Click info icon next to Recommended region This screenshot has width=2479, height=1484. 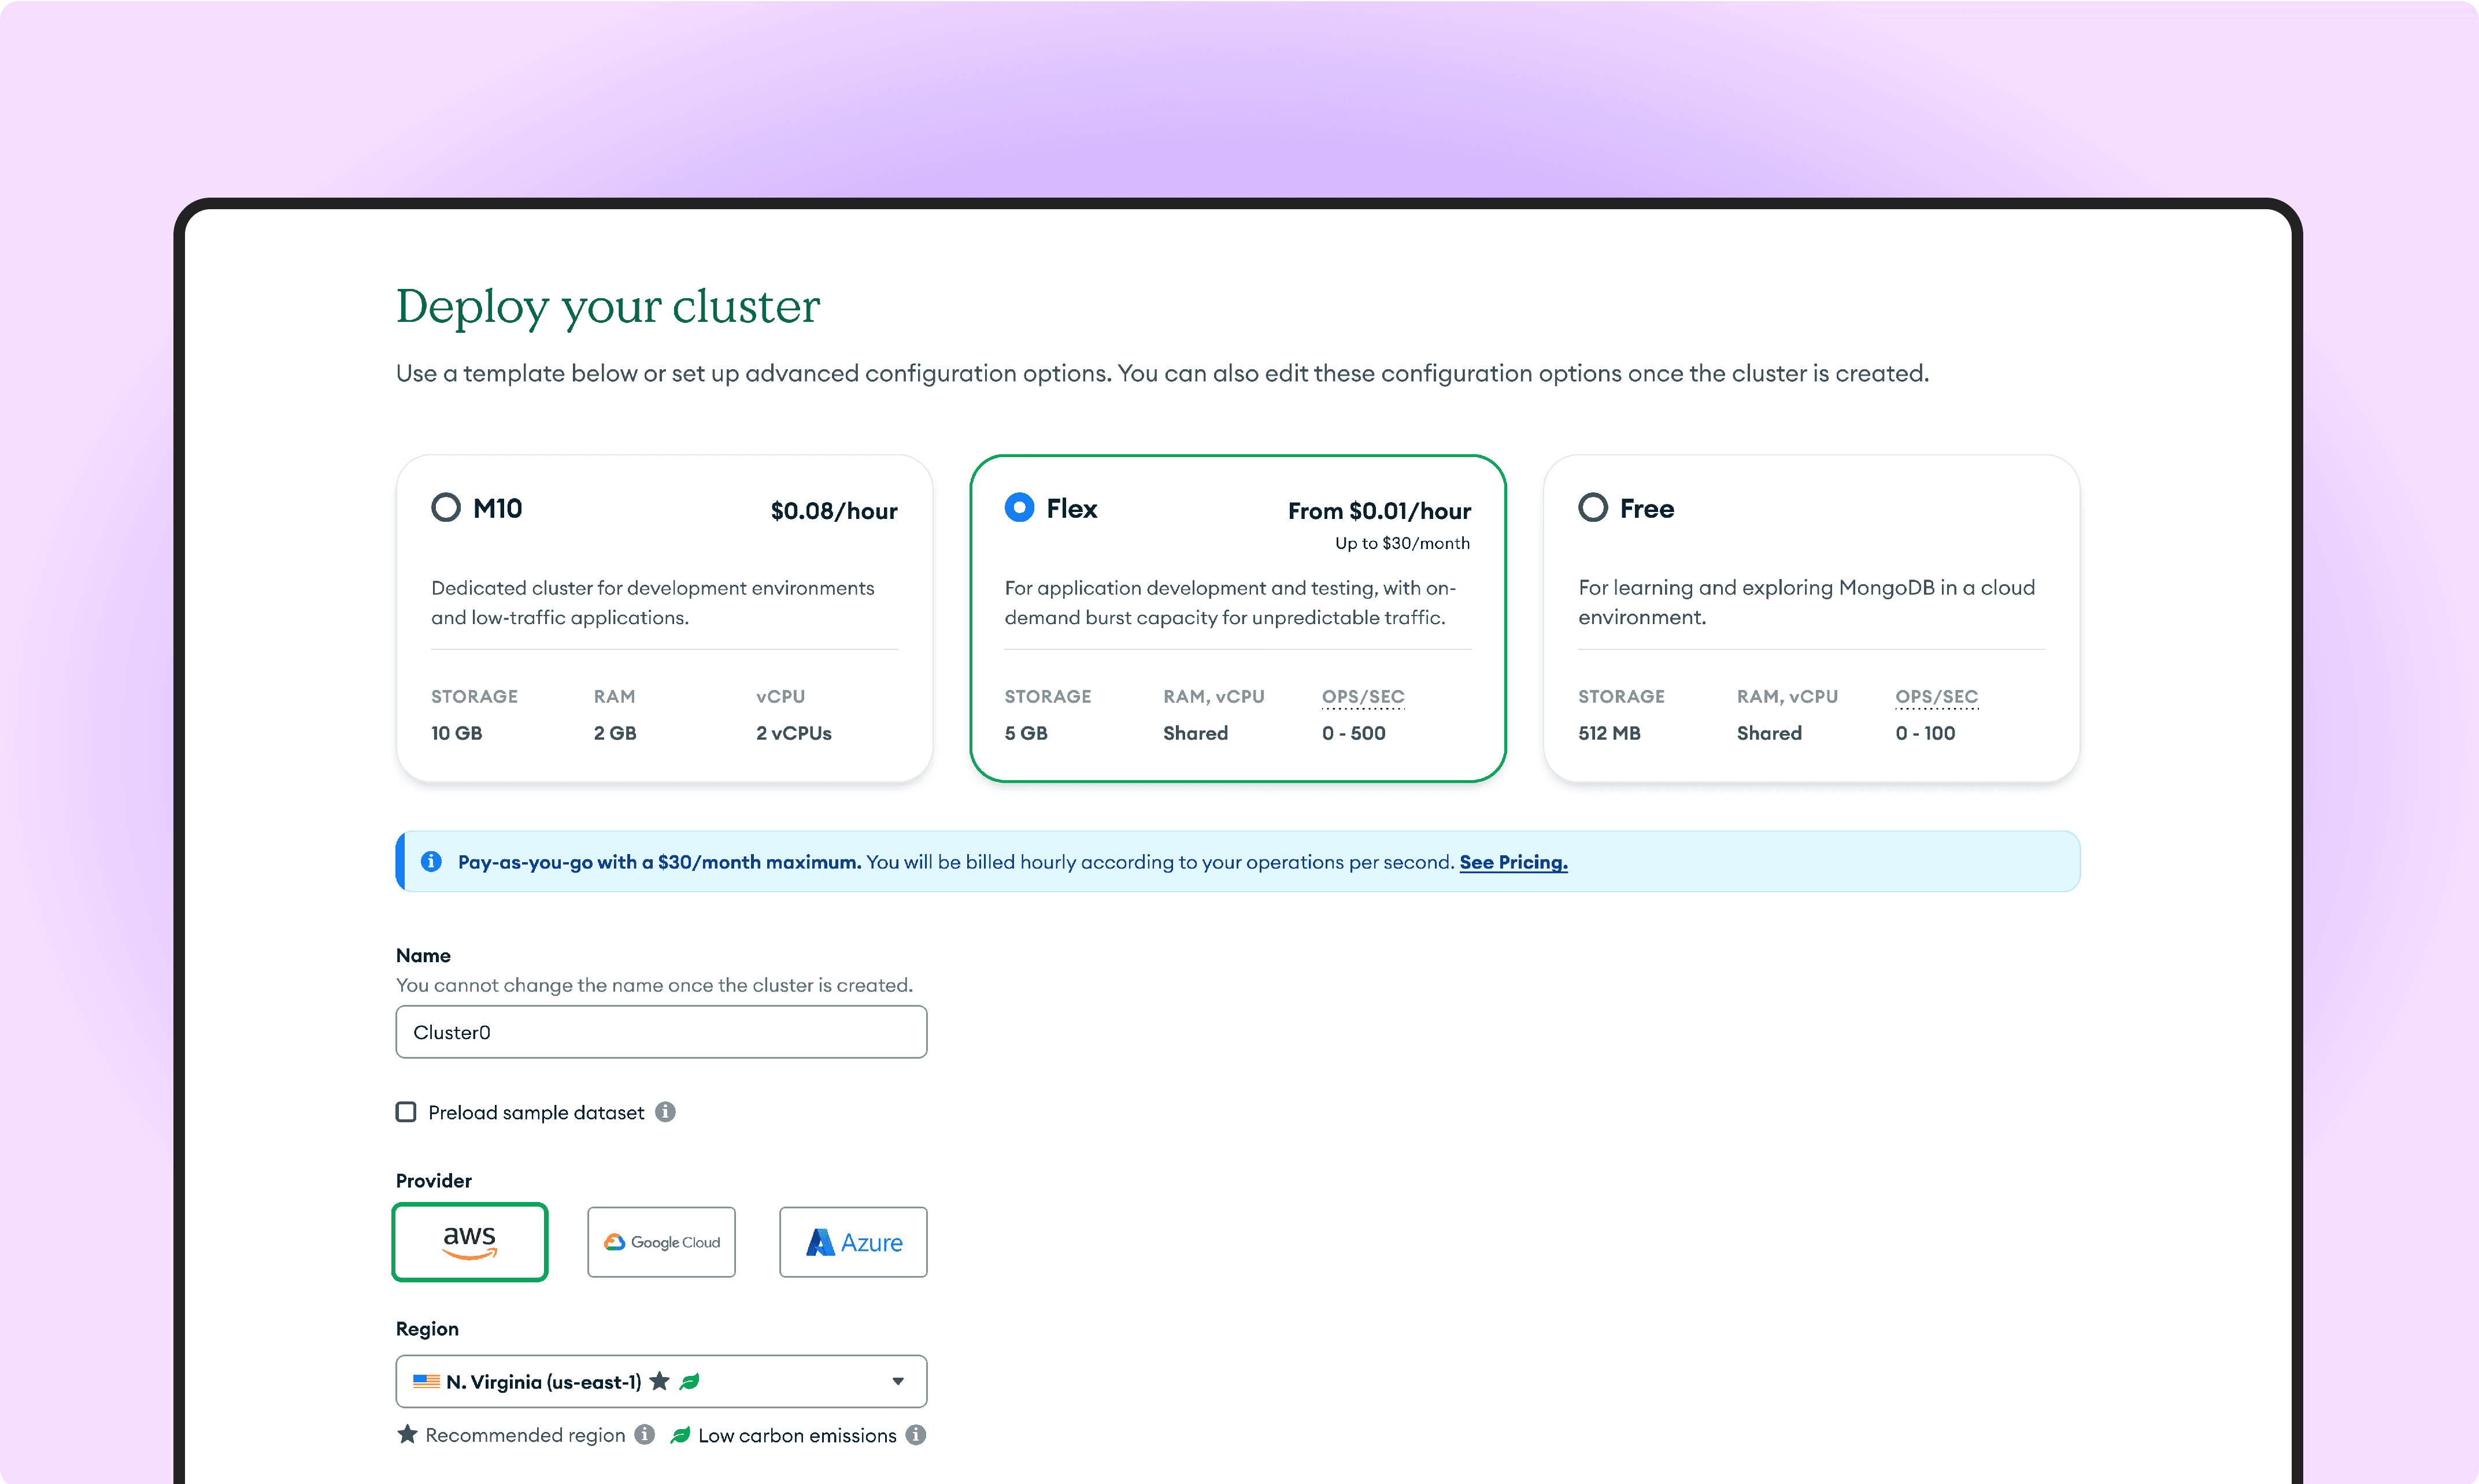645,1435
